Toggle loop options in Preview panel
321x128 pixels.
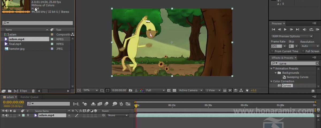311,30
